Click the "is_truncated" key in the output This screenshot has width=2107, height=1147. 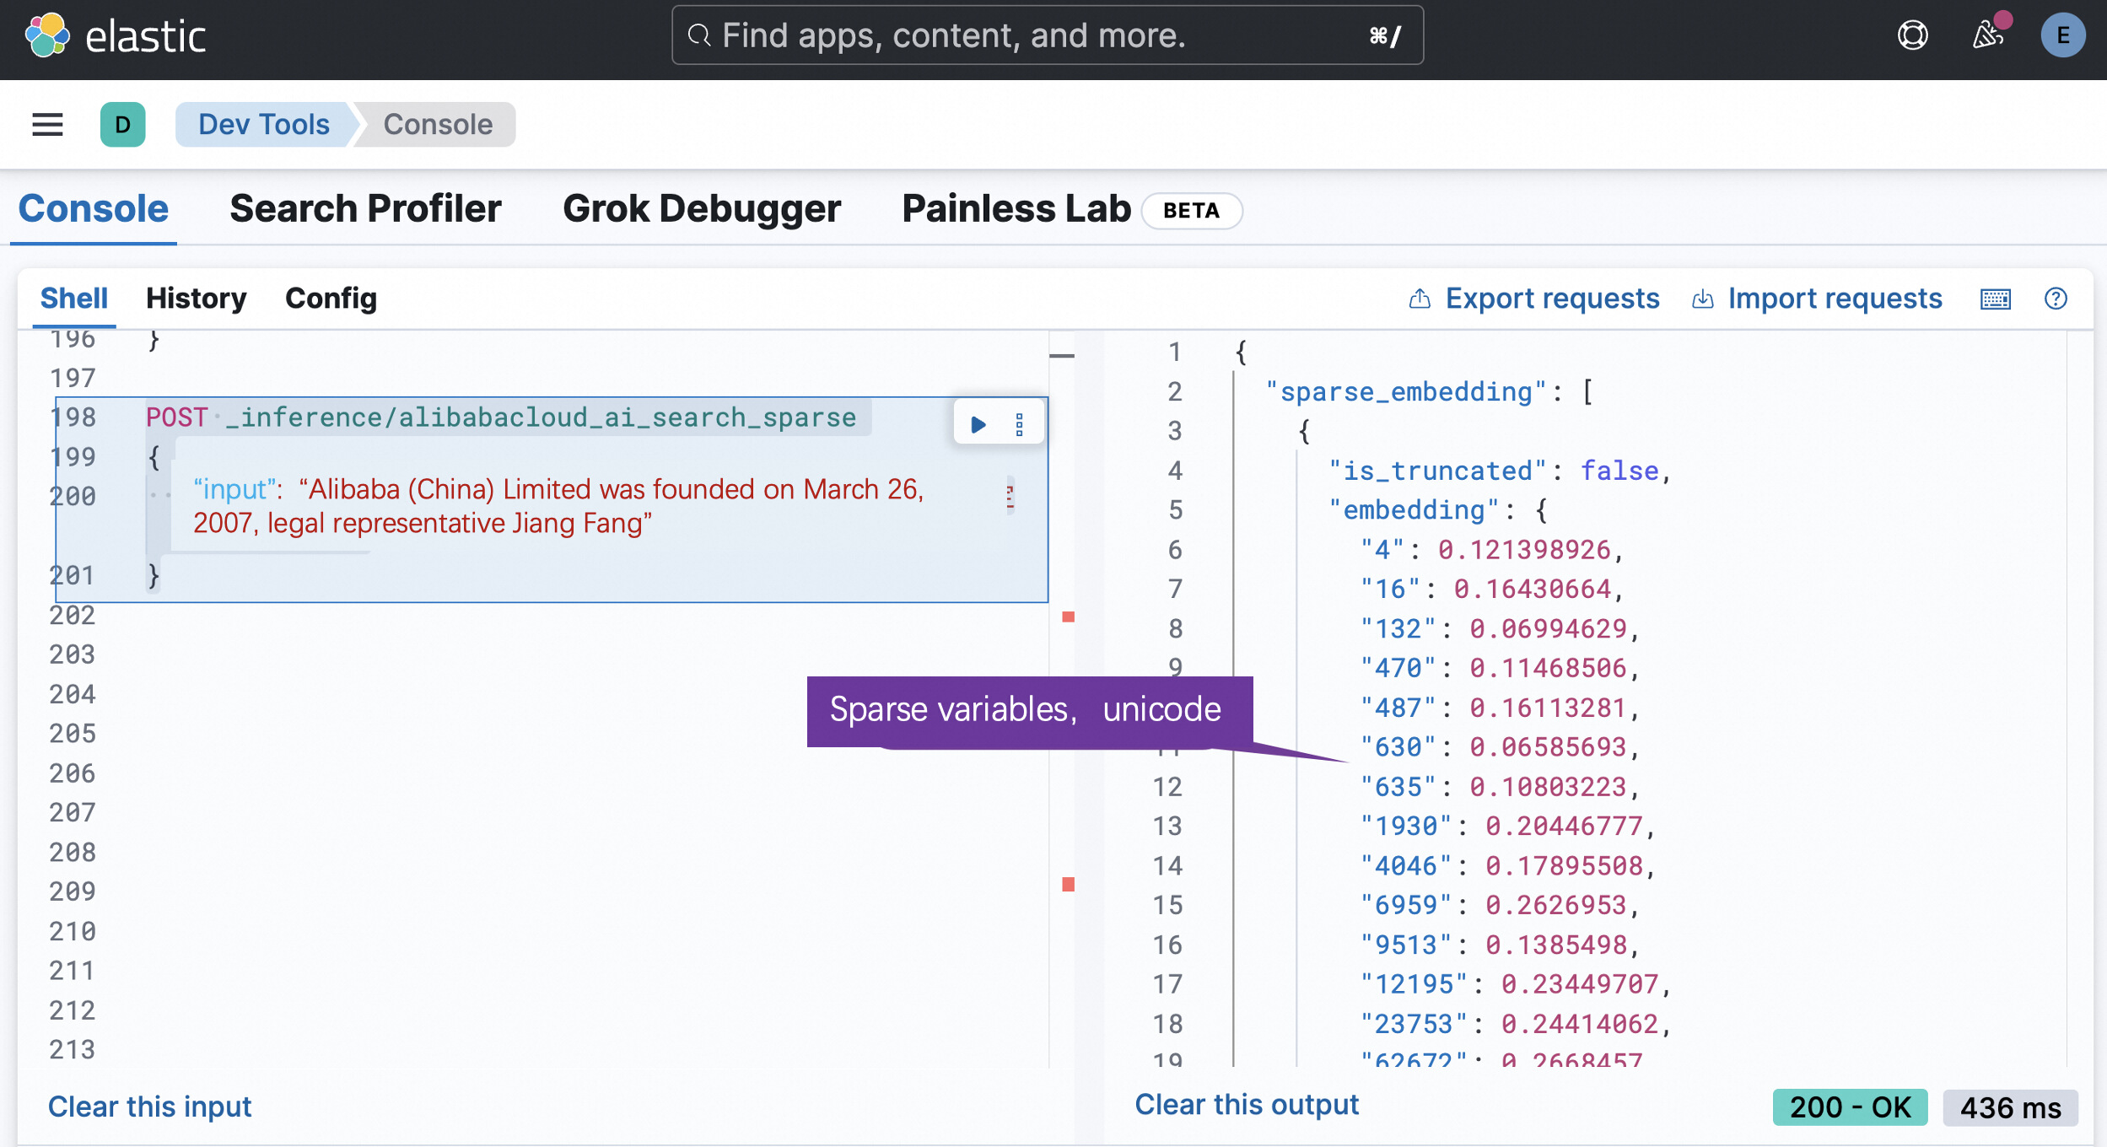click(1437, 471)
